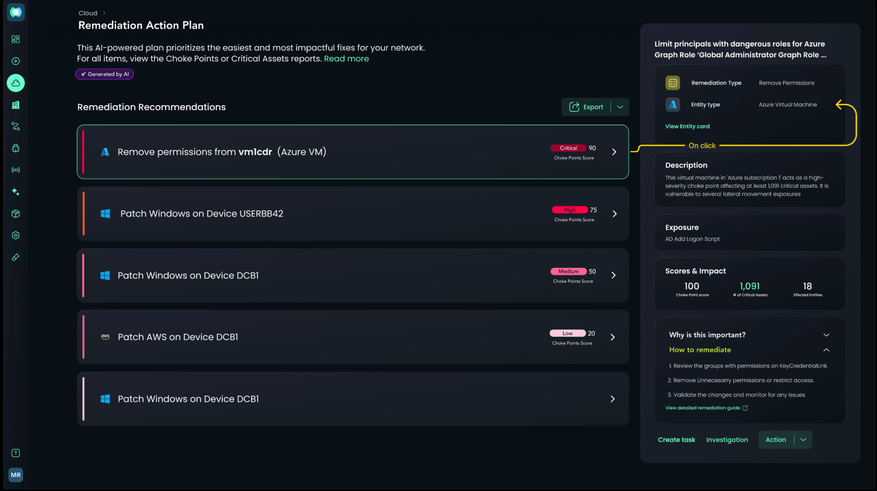
Task: Expand the Action button dropdown chevron
Action: (x=803, y=440)
